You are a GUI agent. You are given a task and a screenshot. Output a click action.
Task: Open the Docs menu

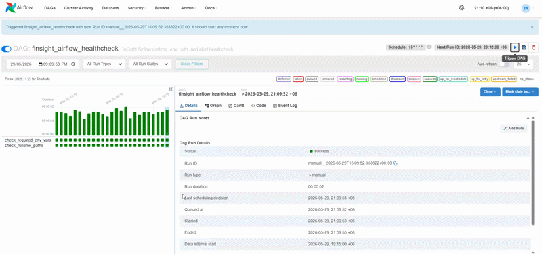[211, 8]
